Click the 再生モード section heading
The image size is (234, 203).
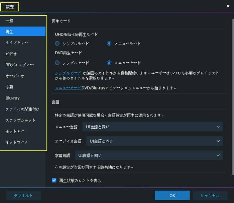pos(61,21)
